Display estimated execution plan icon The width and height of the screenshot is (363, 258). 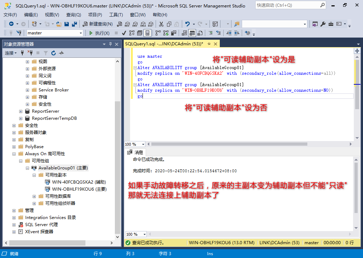point(132,33)
